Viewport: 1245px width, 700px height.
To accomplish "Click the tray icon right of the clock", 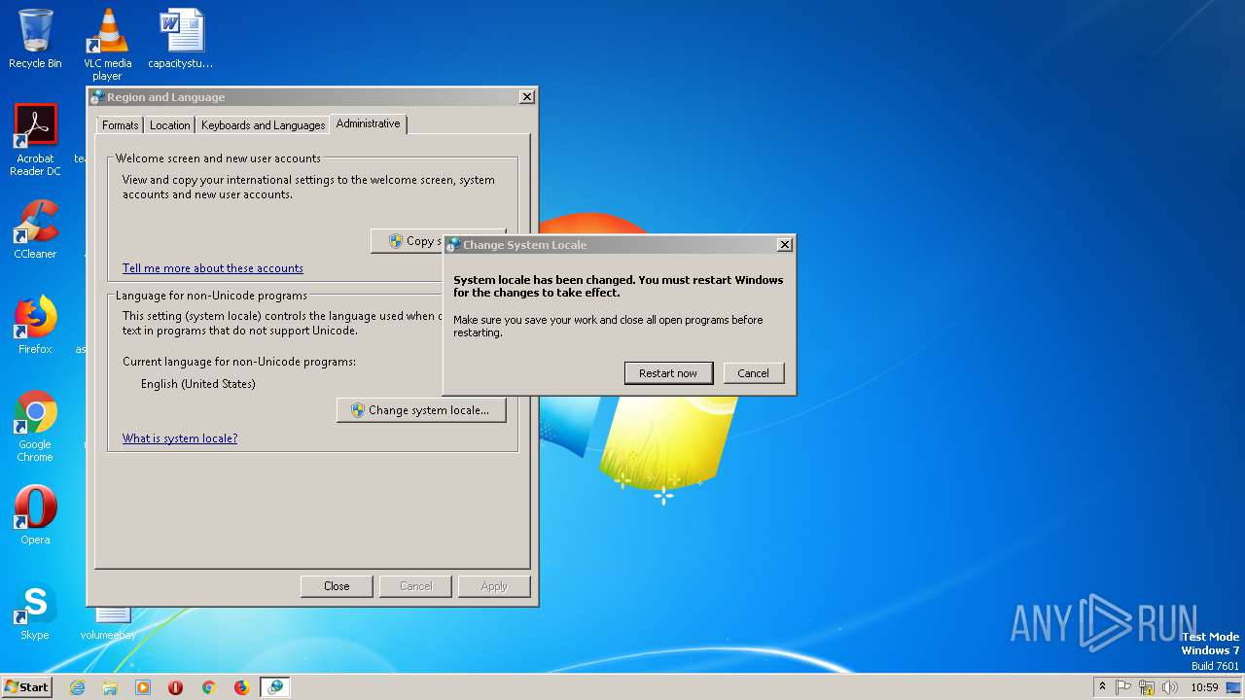I will point(1233,687).
